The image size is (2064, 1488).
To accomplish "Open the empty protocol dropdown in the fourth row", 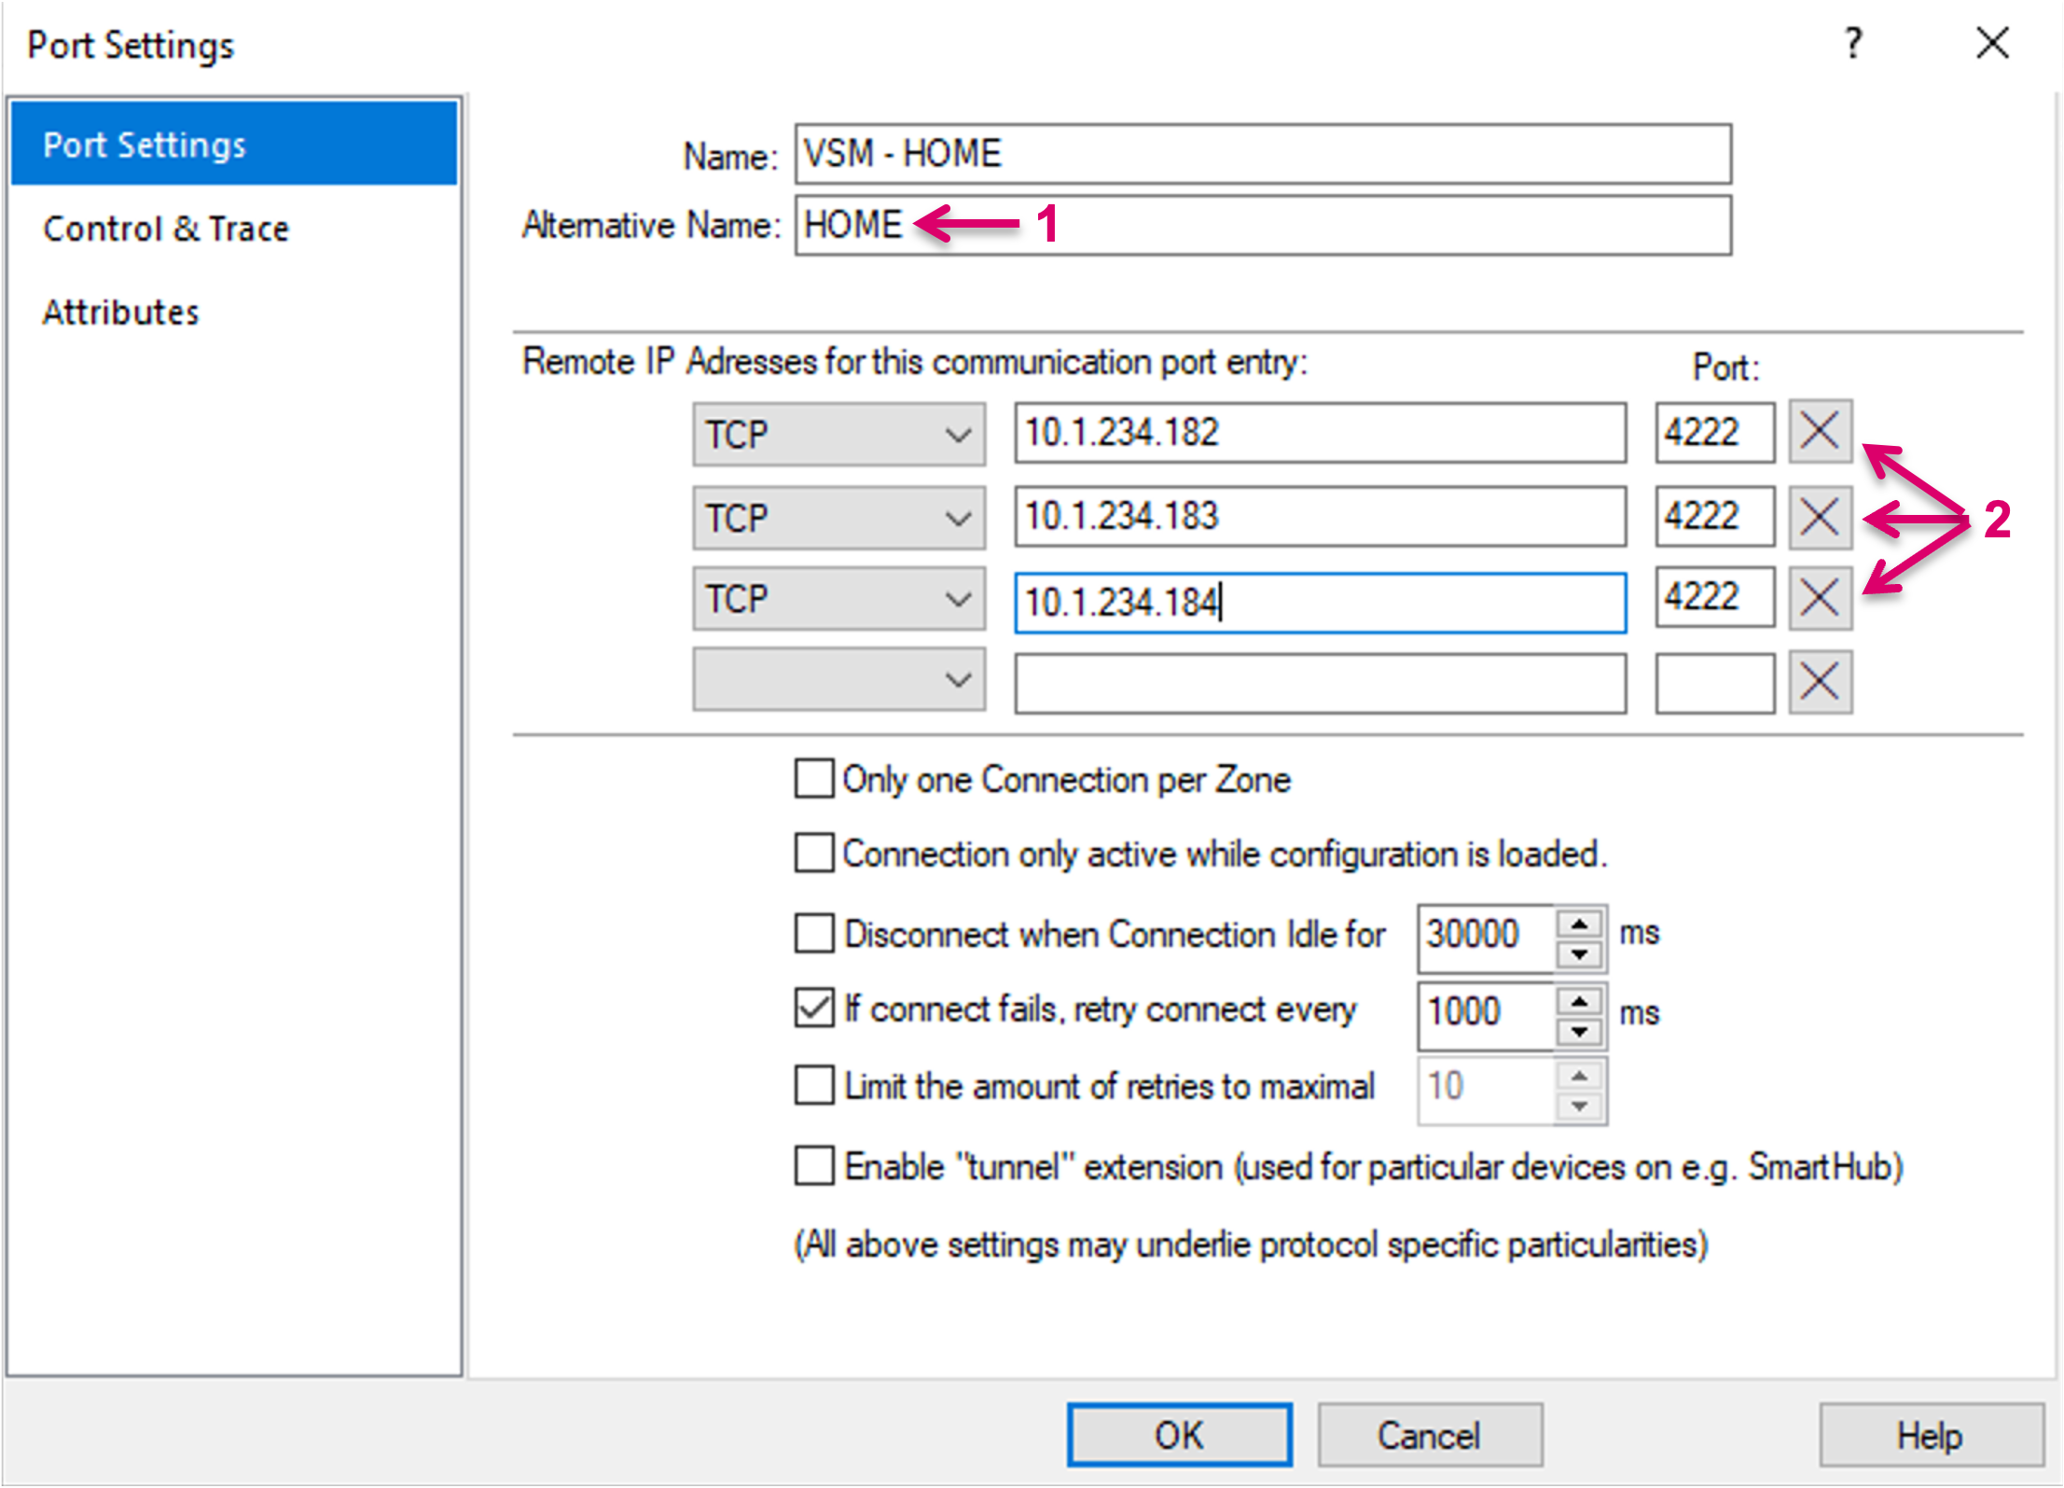I will 838,679.
